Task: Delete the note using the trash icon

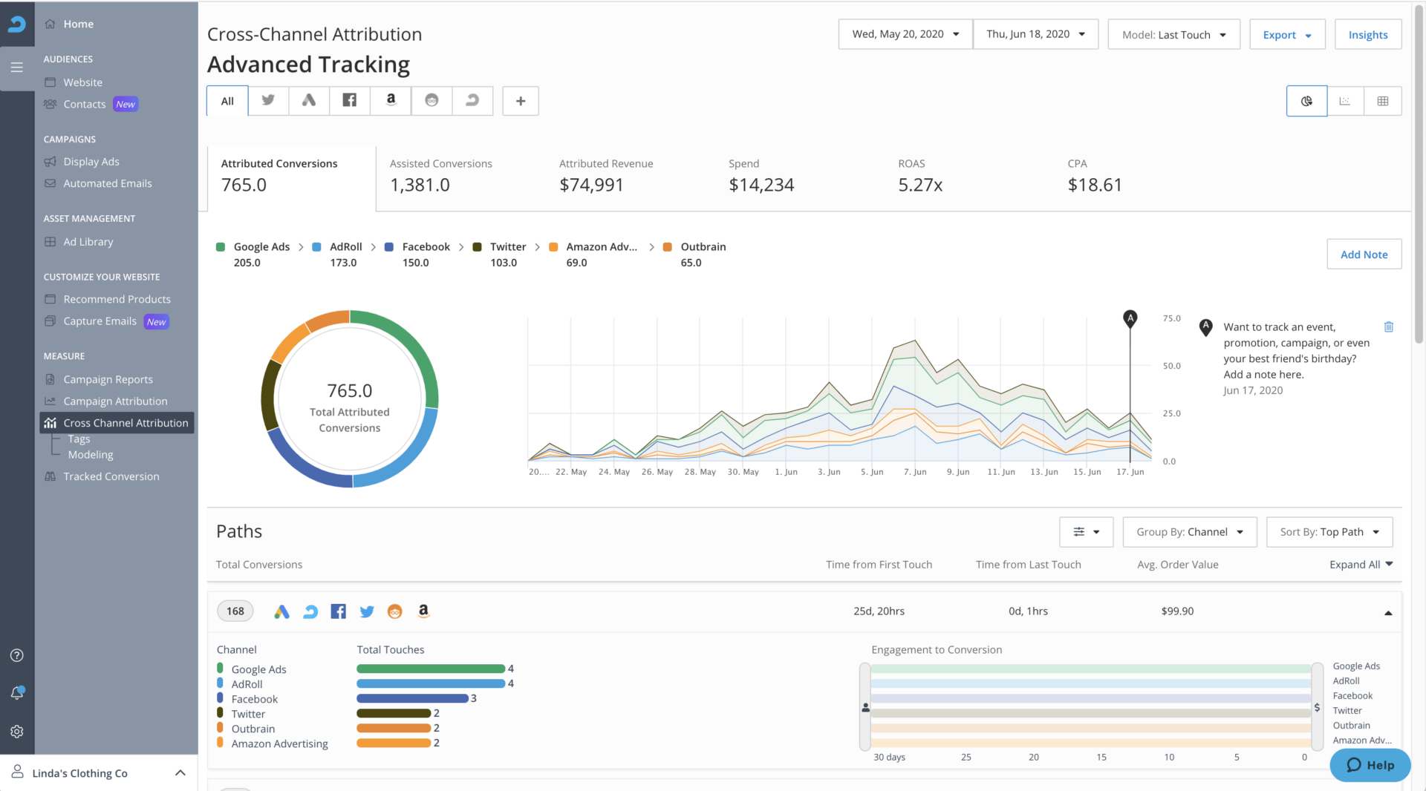Action: click(1390, 326)
